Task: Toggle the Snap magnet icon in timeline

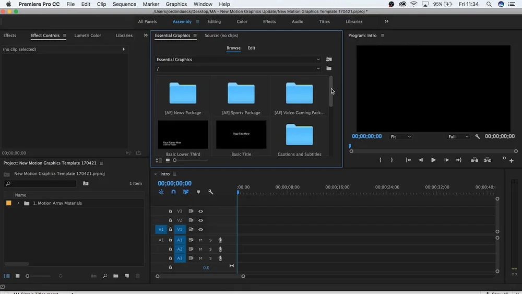Action: pyautogui.click(x=173, y=192)
